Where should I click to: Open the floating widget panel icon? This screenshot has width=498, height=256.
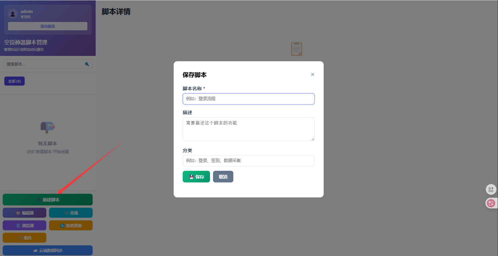pos(491,189)
